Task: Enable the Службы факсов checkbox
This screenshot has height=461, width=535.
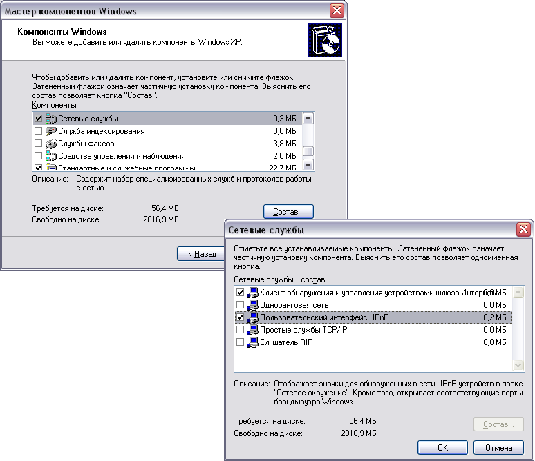Action: pyautogui.click(x=38, y=144)
